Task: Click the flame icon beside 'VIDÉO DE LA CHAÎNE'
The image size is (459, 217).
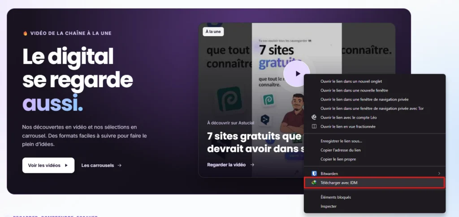Action: tap(25, 33)
